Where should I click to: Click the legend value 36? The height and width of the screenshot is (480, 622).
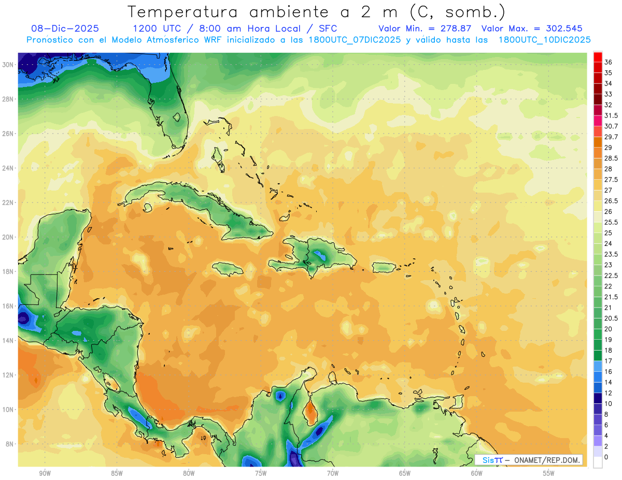coord(609,62)
